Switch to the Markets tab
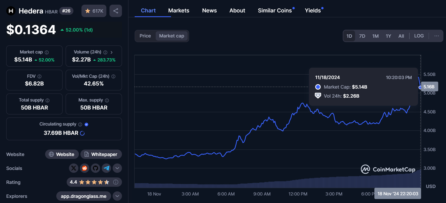 tap(179, 11)
